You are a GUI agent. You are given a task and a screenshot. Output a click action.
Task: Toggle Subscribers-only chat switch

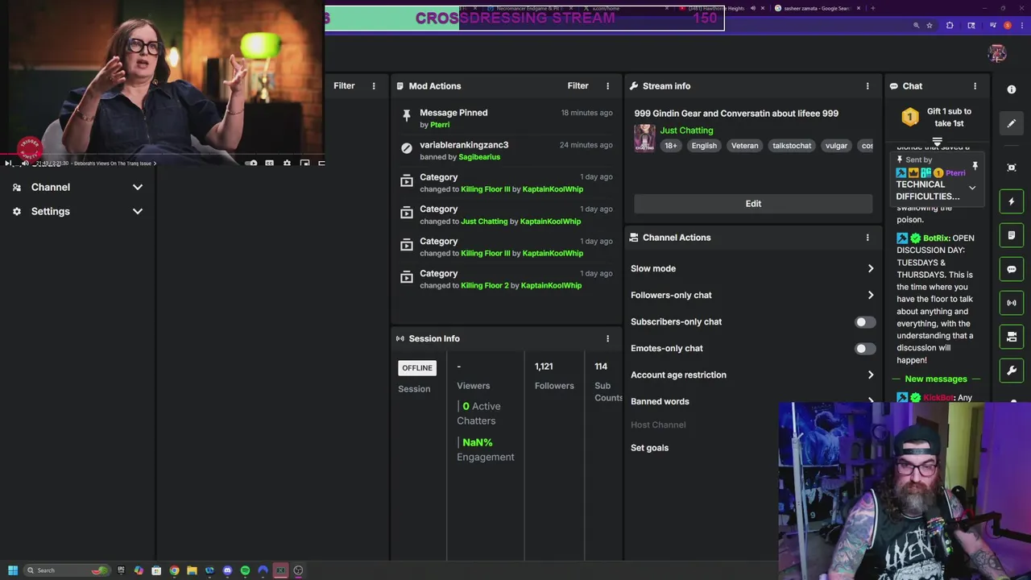click(863, 322)
